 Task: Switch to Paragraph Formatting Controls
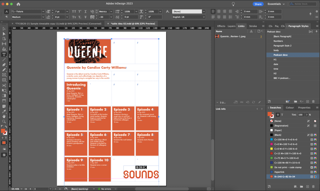[x=7, y=17]
